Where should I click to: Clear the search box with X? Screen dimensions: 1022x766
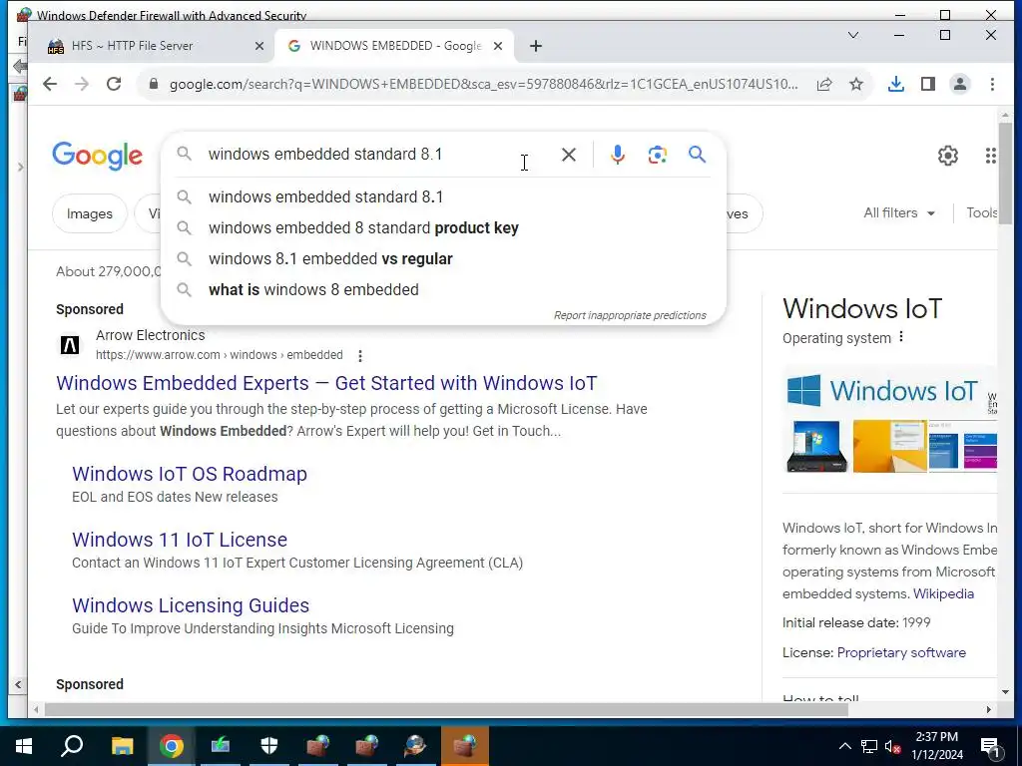coord(568,155)
